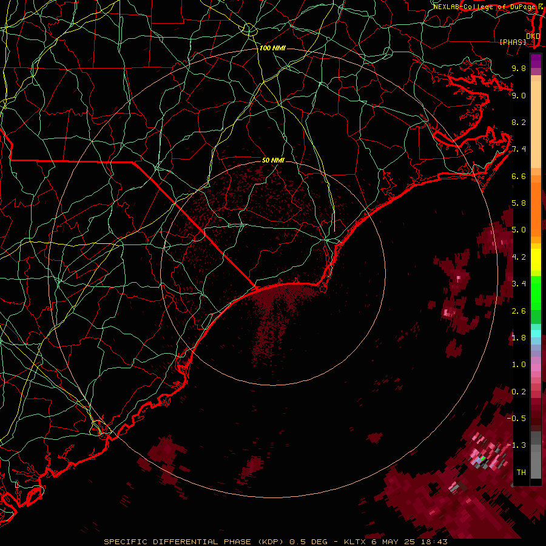Viewport: 546px width, 546px height.
Task: Click the 2.6 color scale value
Action: pos(519,311)
